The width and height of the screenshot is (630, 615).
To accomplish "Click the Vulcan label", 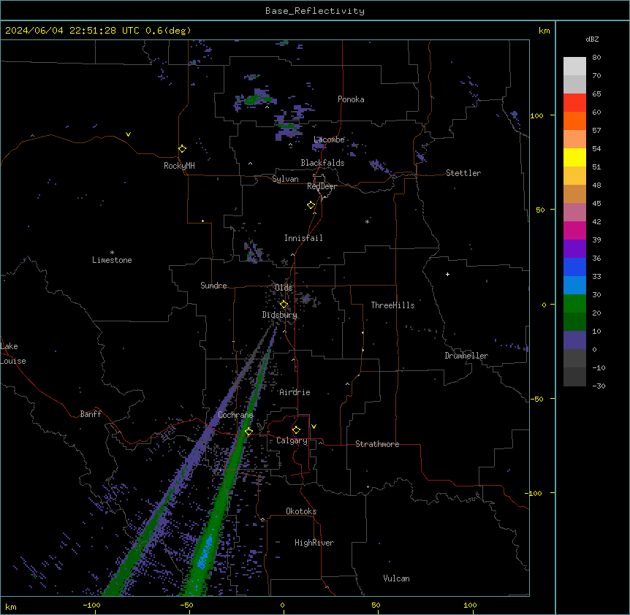I will click(x=397, y=578).
